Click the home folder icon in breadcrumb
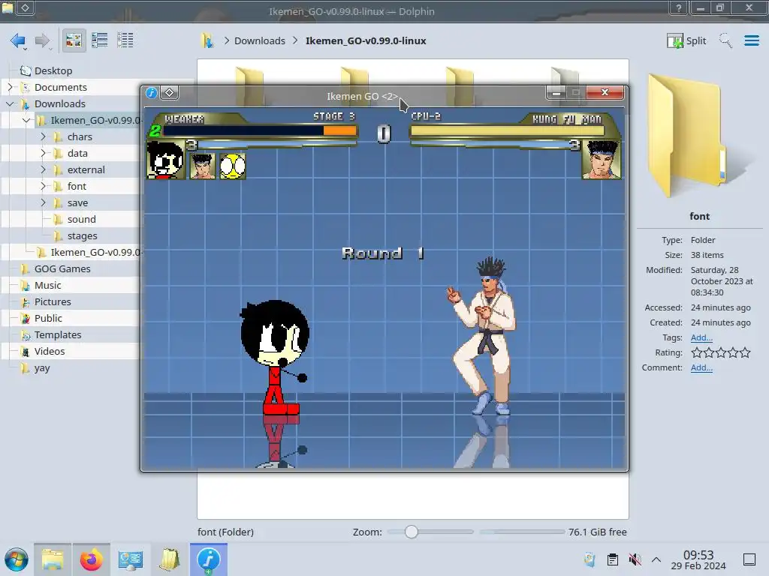769x576 pixels. coord(207,40)
